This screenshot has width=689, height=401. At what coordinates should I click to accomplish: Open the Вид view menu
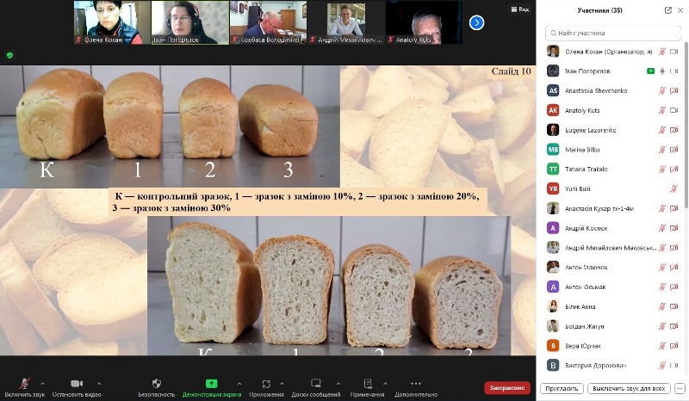coord(520,9)
